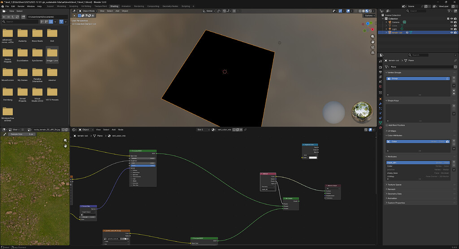Select the viewport pan hand gizmo

tap(372, 42)
